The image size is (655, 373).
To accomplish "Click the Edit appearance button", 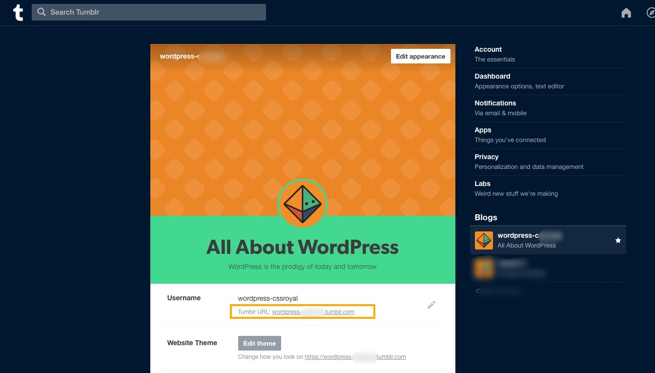I will [420, 56].
